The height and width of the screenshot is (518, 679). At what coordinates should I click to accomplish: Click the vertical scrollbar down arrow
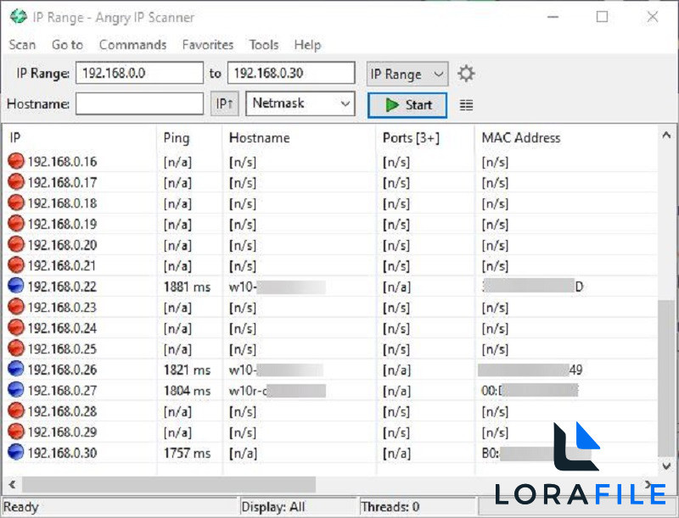click(666, 465)
